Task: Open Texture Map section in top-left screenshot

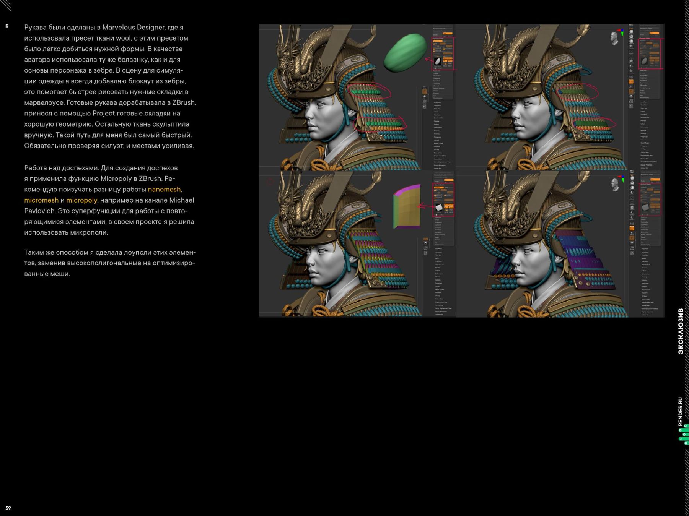Action: pos(438,153)
